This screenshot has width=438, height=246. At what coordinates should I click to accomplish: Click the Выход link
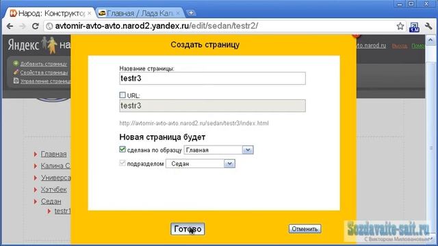399,46
